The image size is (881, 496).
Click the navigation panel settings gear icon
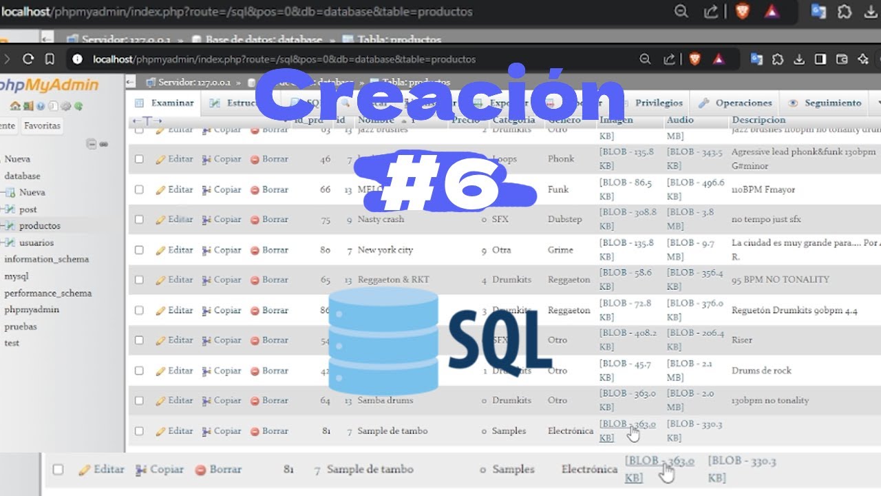click(66, 106)
